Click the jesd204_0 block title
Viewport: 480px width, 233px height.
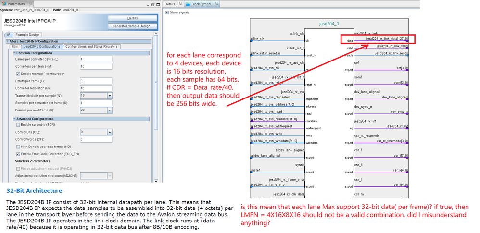329,24
